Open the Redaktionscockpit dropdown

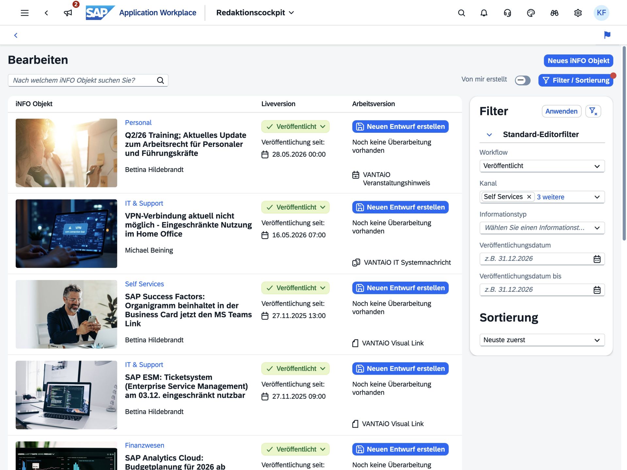255,13
